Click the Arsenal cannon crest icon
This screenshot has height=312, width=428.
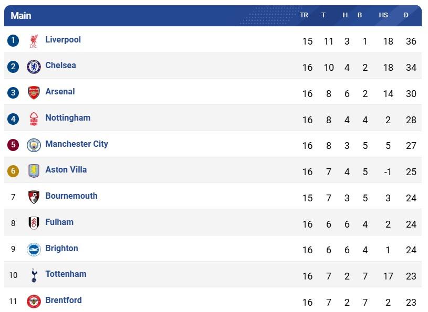coord(34,93)
